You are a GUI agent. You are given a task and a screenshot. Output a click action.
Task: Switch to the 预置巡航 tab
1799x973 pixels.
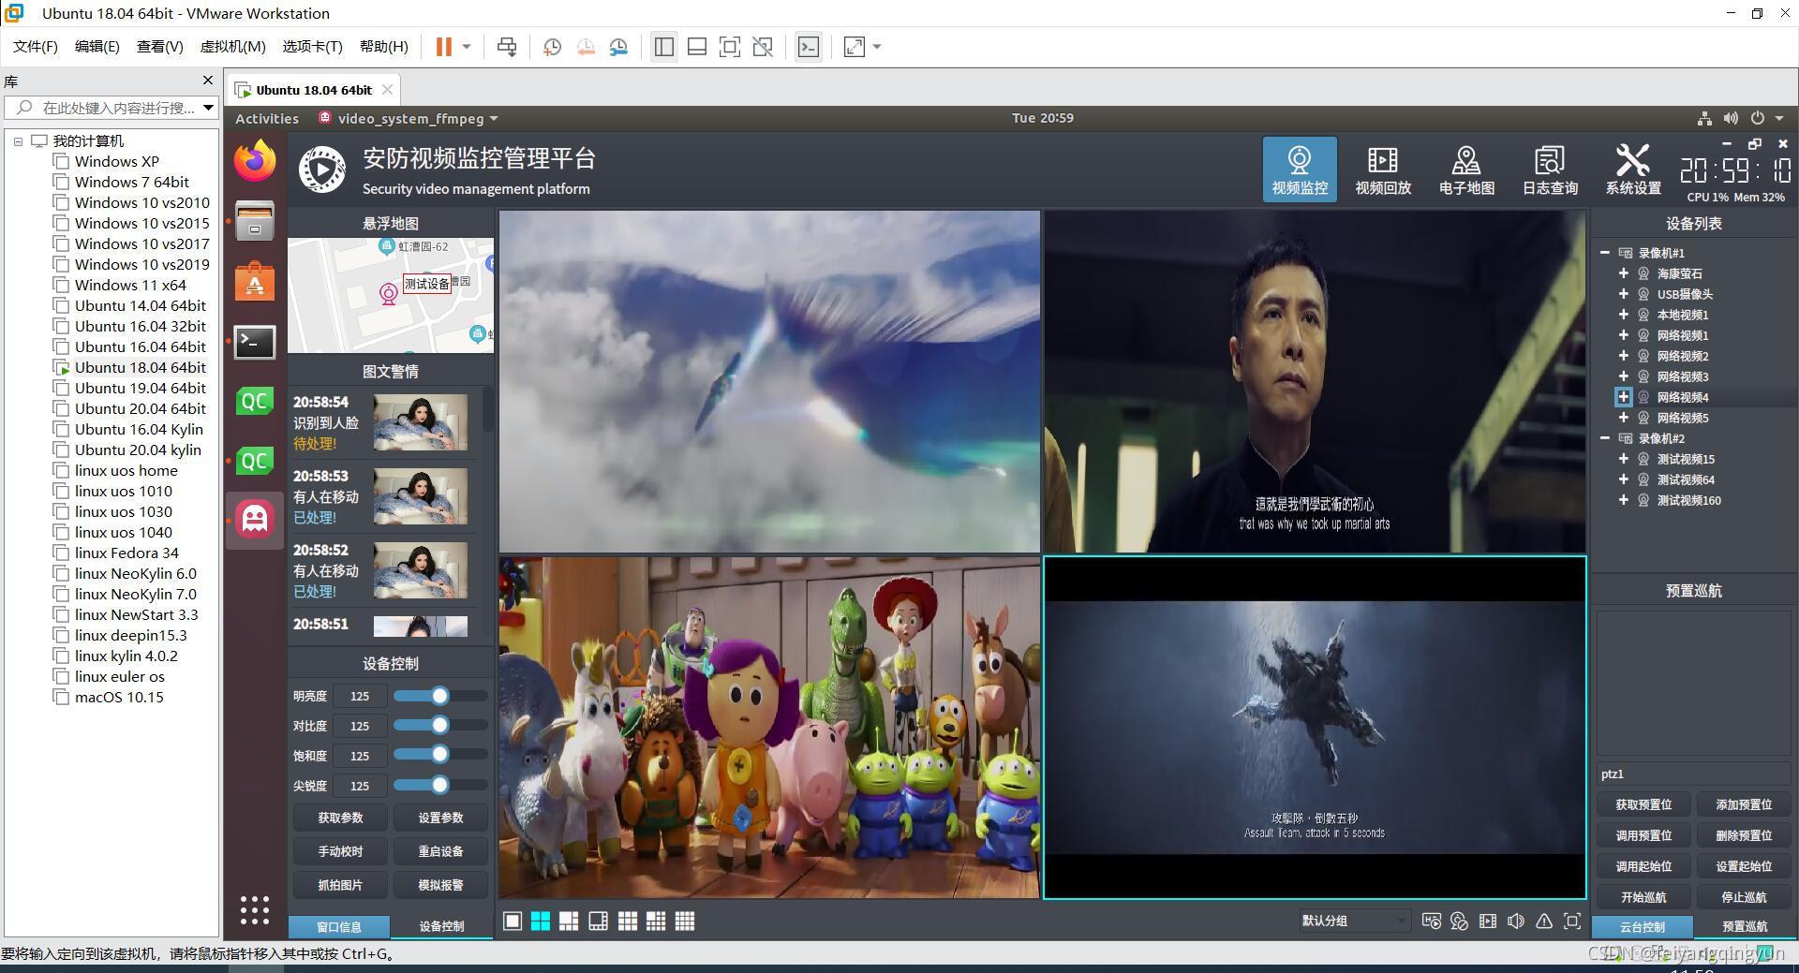1745,926
